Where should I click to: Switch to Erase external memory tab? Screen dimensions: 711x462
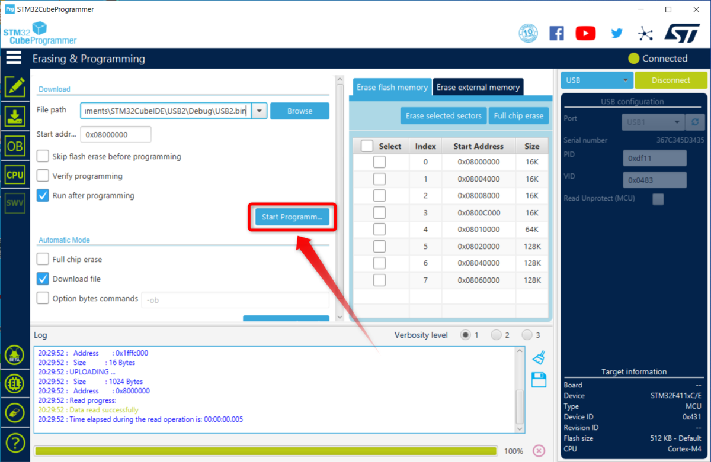tap(478, 87)
